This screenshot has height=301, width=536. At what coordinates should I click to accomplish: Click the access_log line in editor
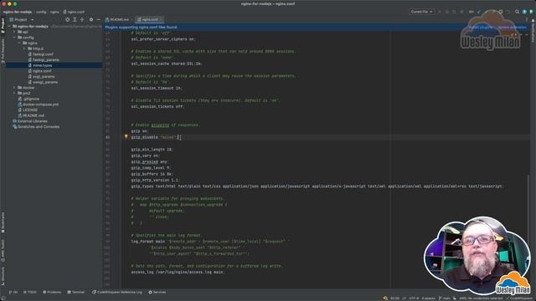[178, 273]
